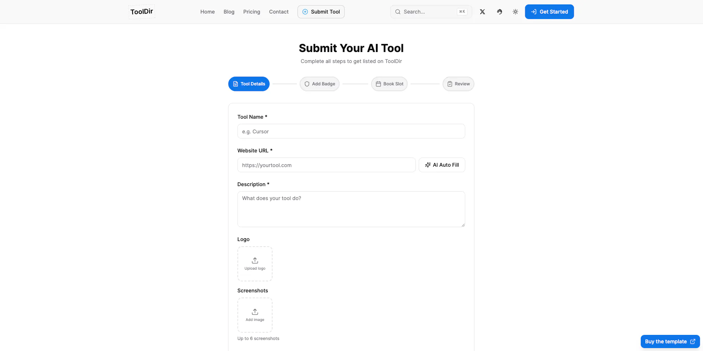
Task: Click the 'Complete all steps' subtitle
Action: (351, 61)
